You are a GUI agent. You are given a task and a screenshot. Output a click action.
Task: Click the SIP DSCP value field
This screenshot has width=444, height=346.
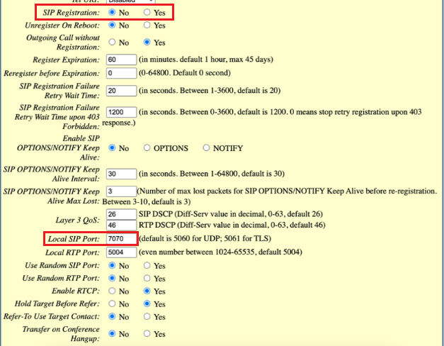tap(122, 214)
